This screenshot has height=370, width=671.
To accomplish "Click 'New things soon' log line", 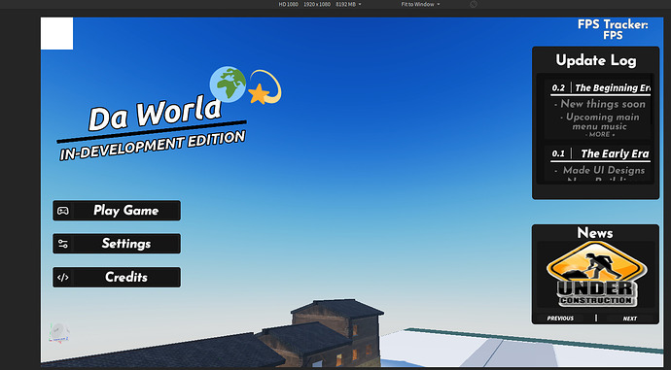I will (600, 104).
